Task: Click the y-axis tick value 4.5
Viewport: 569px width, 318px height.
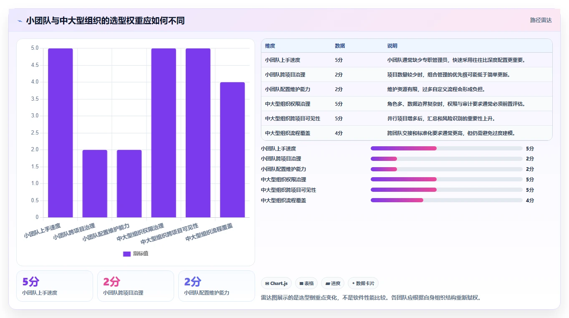Action: pyautogui.click(x=35, y=65)
